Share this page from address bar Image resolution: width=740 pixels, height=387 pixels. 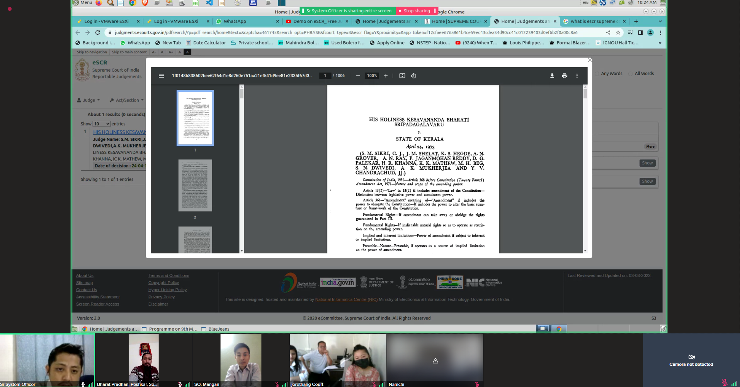[608, 32]
